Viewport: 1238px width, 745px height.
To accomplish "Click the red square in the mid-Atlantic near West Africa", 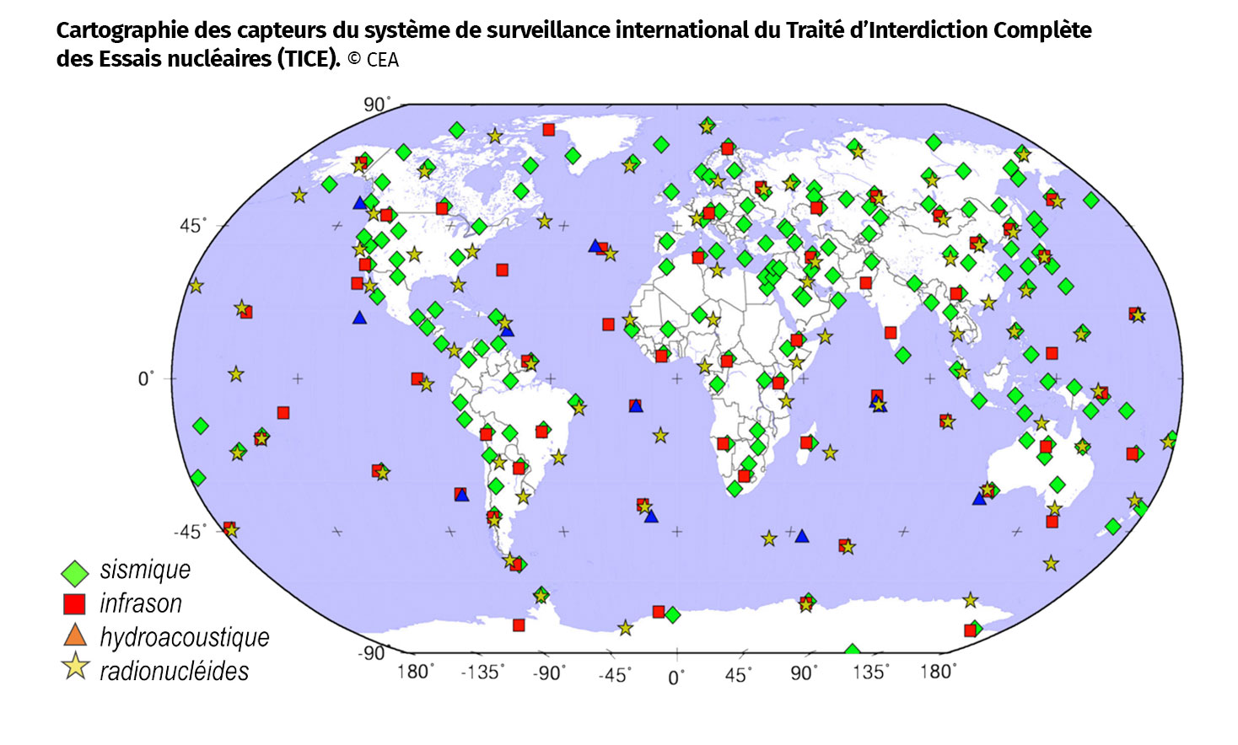I will pyautogui.click(x=608, y=324).
